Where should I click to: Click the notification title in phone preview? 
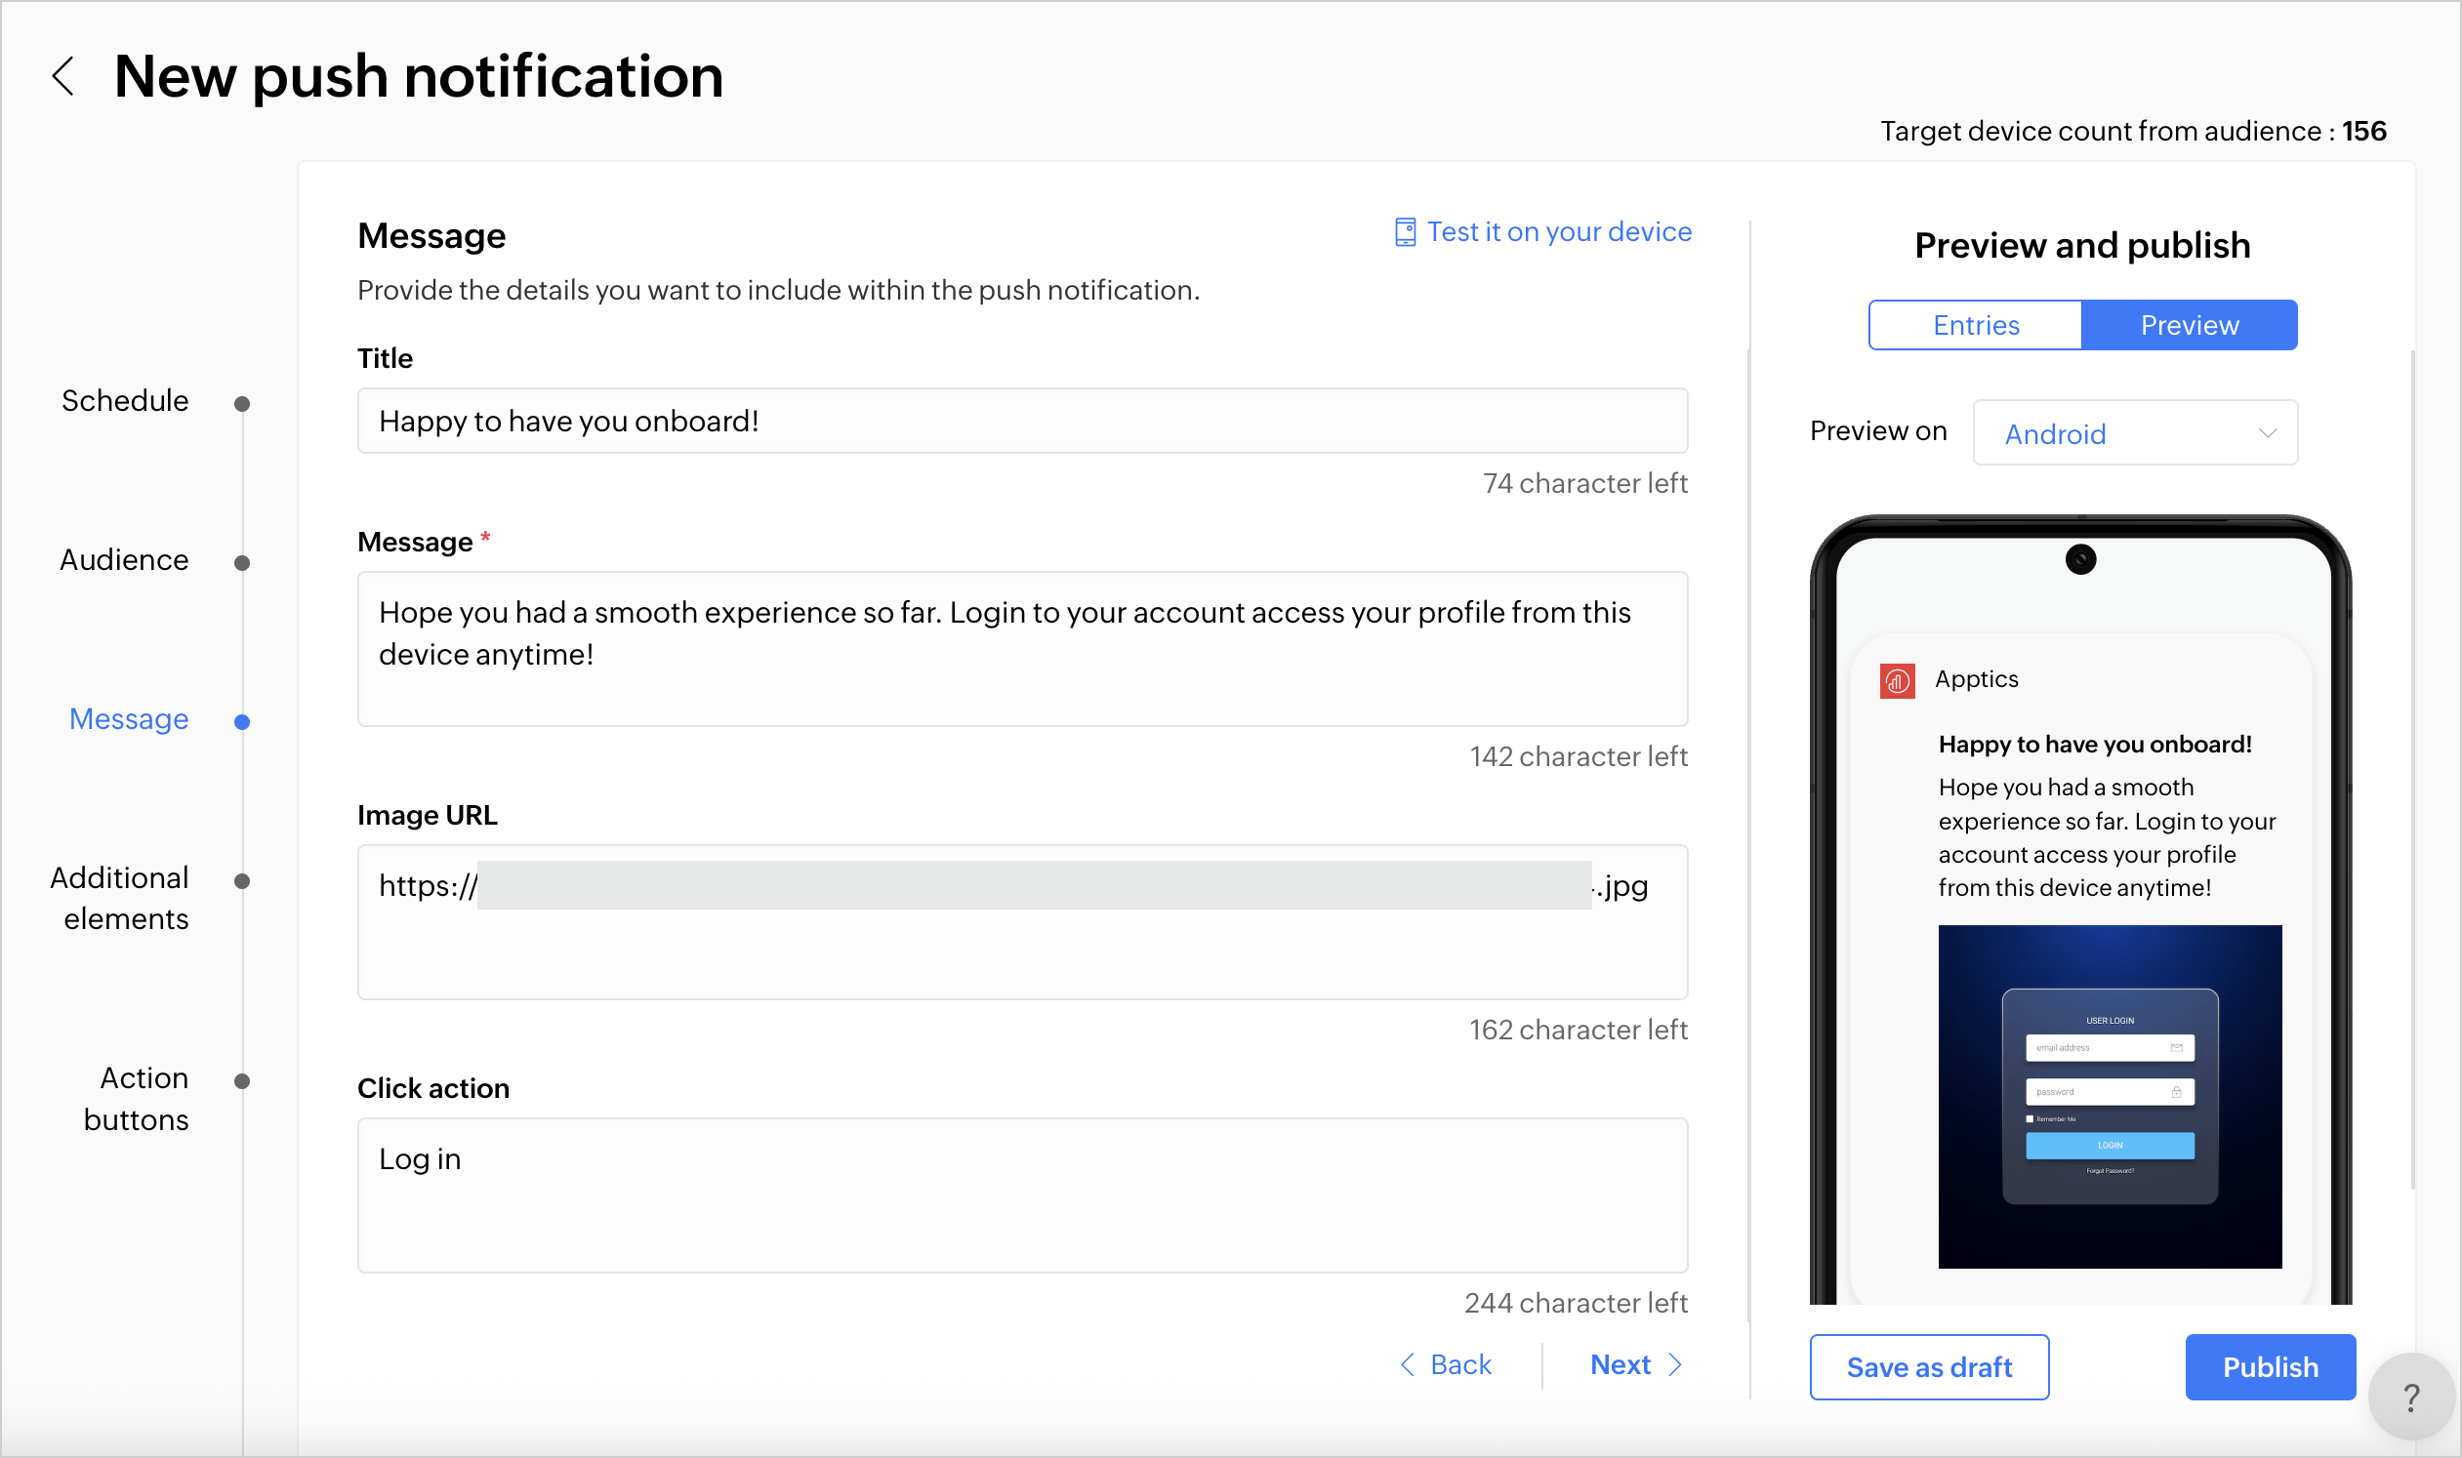(2094, 745)
